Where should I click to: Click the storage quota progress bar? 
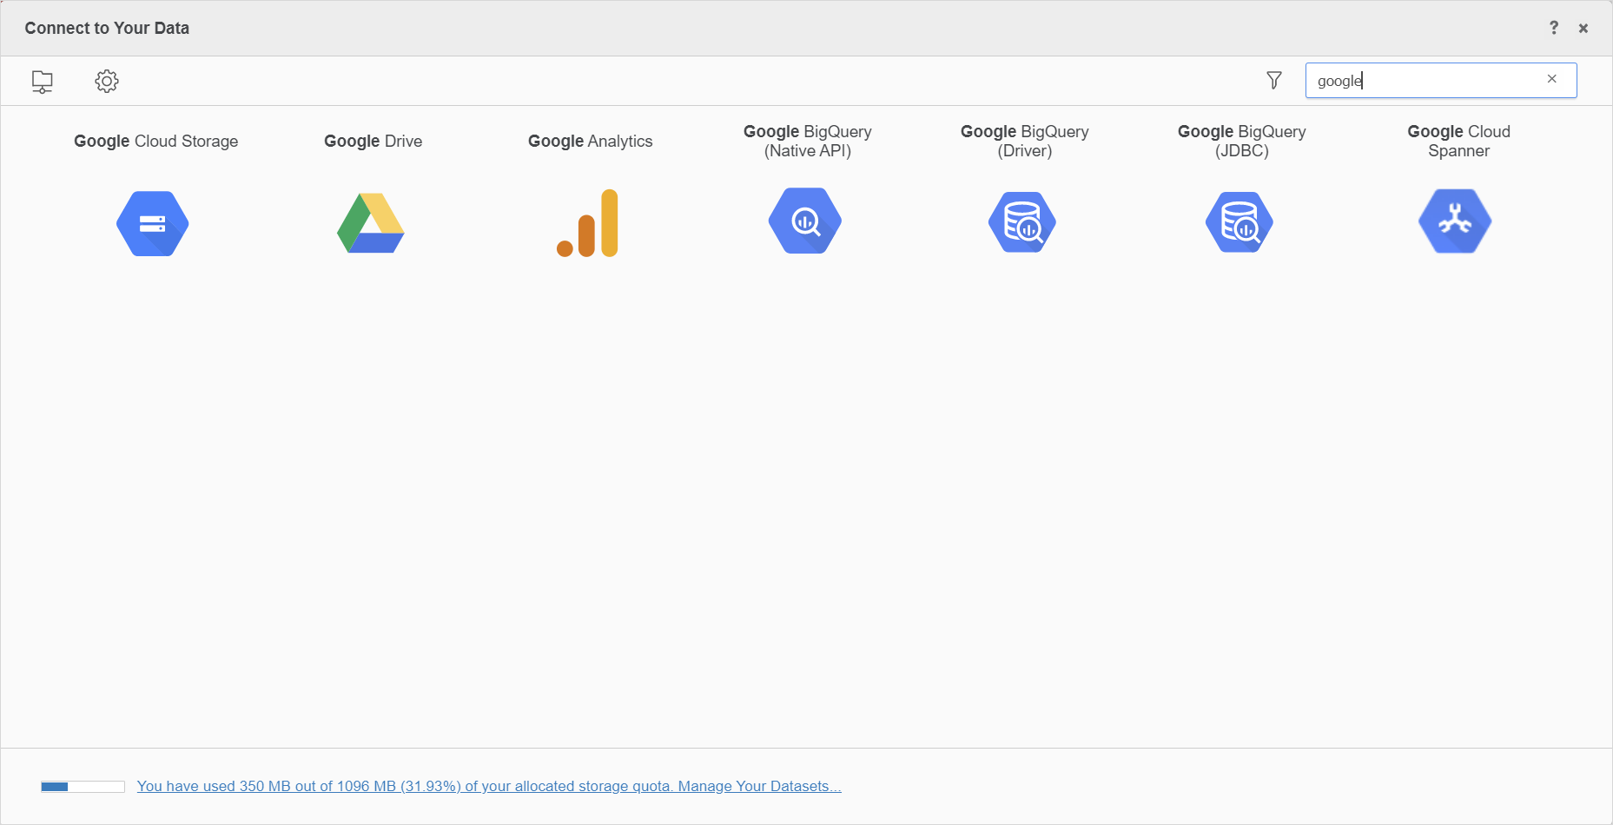[x=83, y=787]
